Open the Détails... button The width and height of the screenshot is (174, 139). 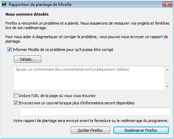coord(27,59)
